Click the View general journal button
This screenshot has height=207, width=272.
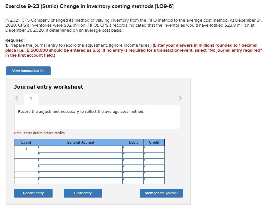click(x=161, y=193)
